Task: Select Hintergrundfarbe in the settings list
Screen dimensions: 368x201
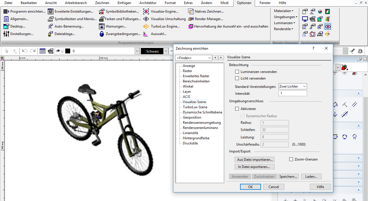Action: coord(196,138)
